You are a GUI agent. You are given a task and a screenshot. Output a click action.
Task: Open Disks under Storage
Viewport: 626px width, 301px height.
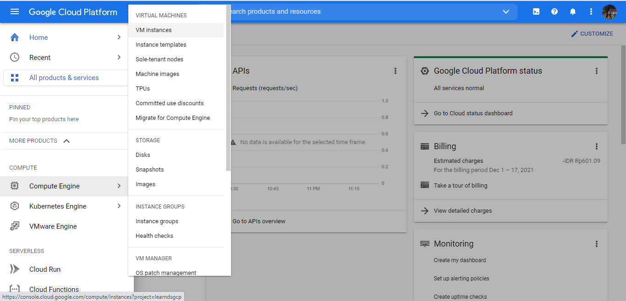(x=176, y=155)
